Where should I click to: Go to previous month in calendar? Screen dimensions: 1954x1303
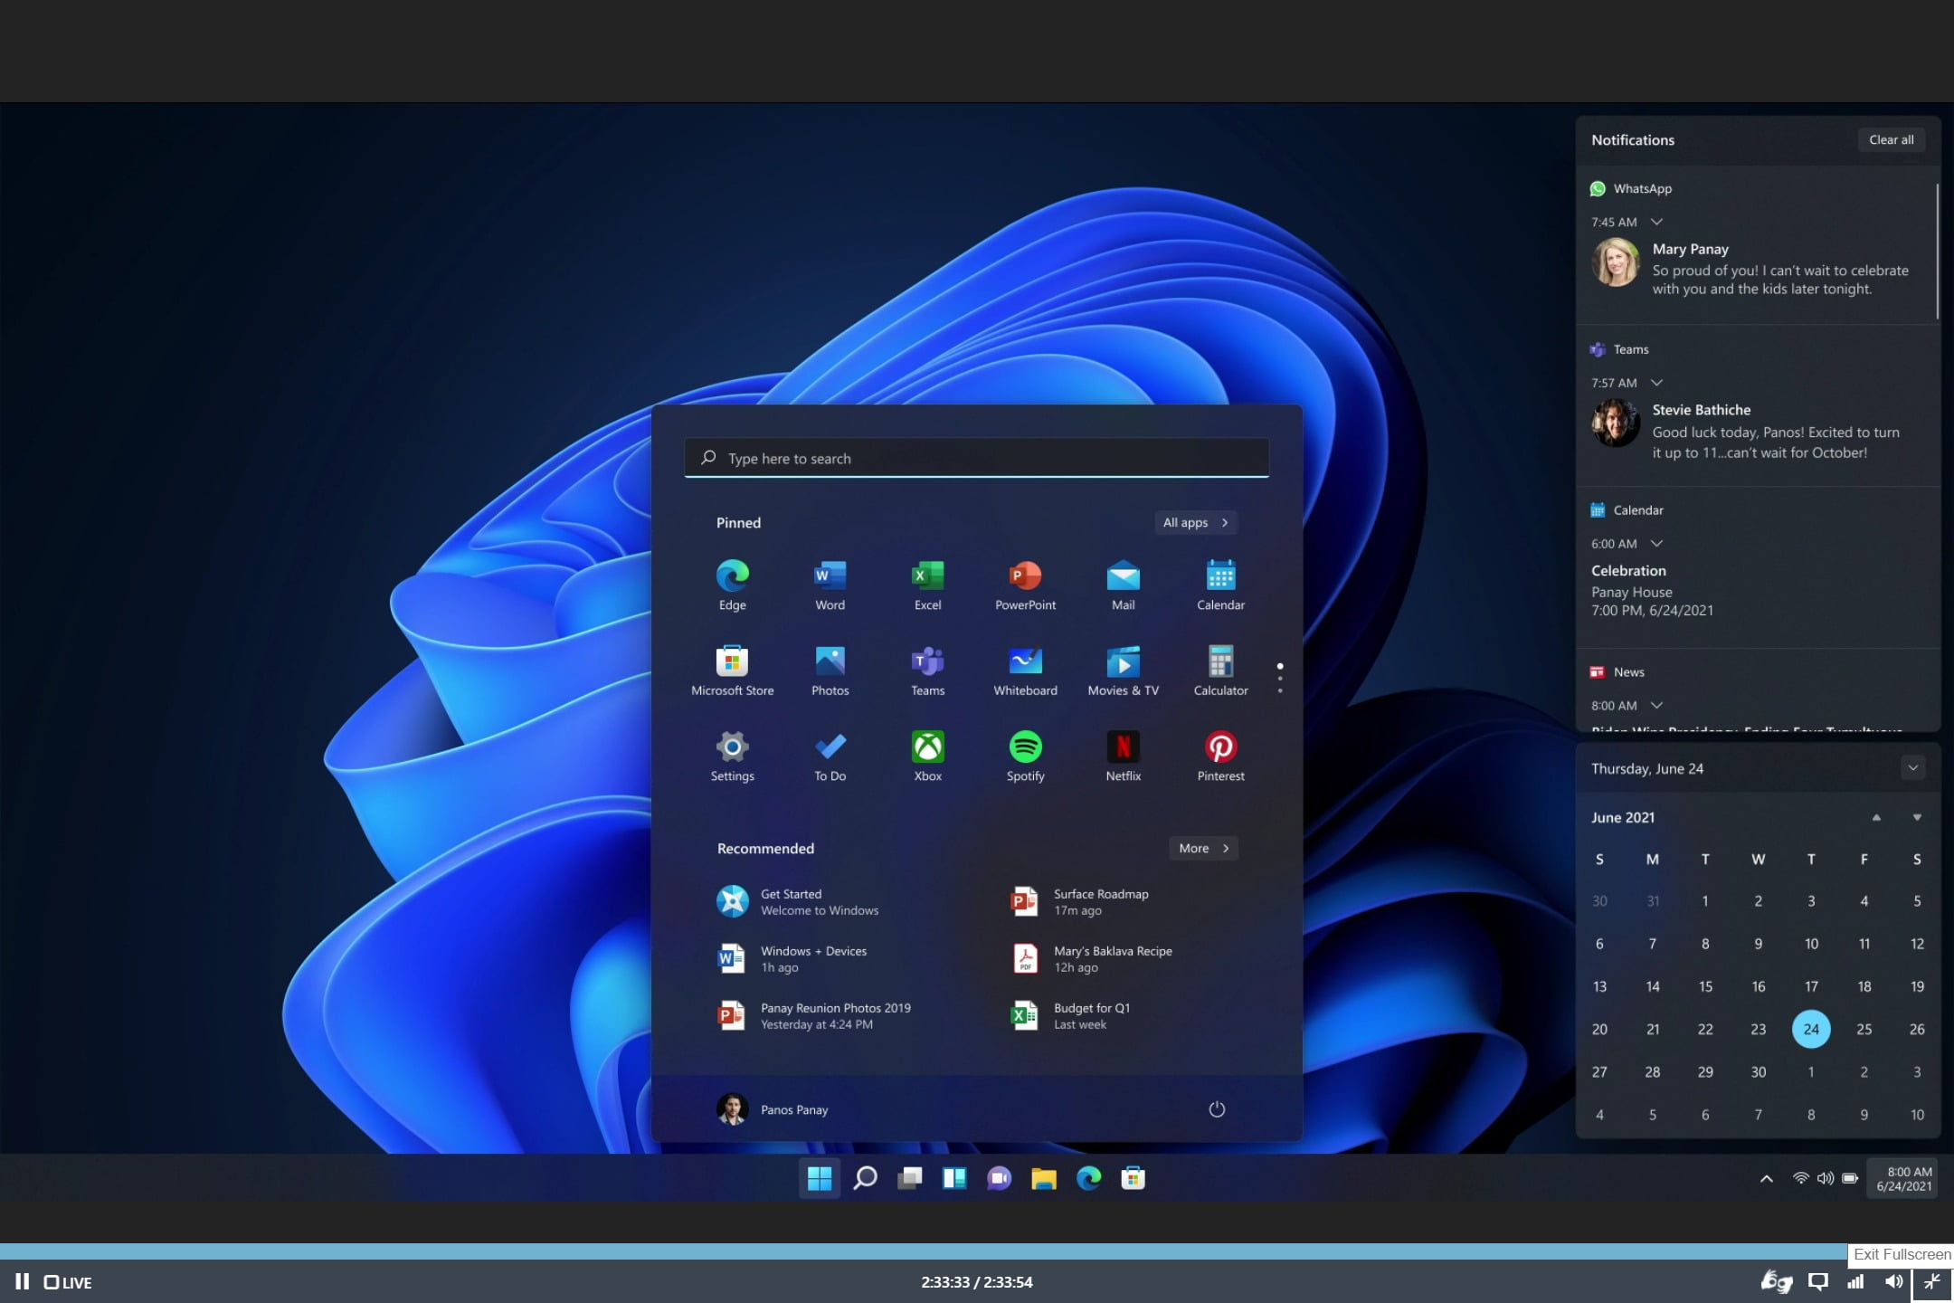1876,817
